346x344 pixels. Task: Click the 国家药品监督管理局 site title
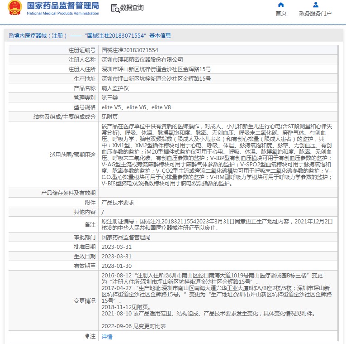[62, 6]
